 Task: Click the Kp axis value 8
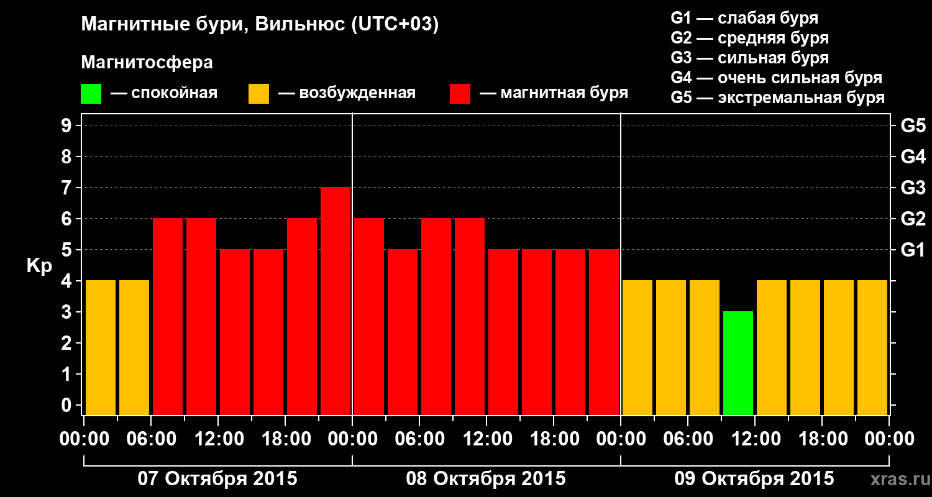click(68, 157)
